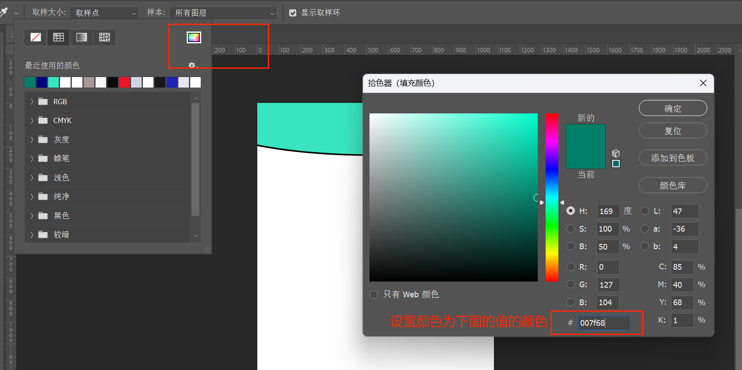The image size is (742, 370).
Task: Pick the red recent color swatch
Action: (x=124, y=82)
